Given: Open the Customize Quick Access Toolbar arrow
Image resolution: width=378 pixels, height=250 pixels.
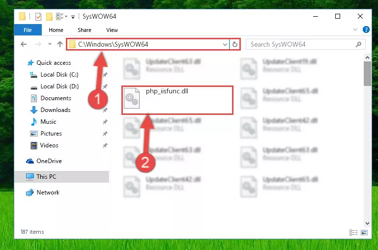Looking at the screenshot, I should [x=73, y=17].
